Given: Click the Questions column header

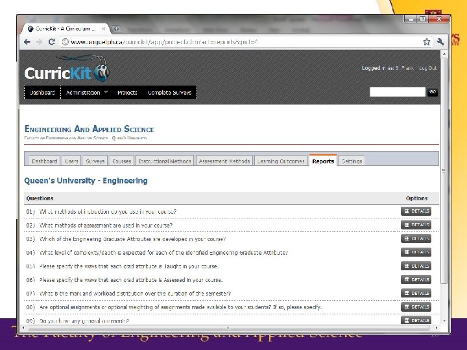Looking at the screenshot, I should pyautogui.click(x=40, y=198).
